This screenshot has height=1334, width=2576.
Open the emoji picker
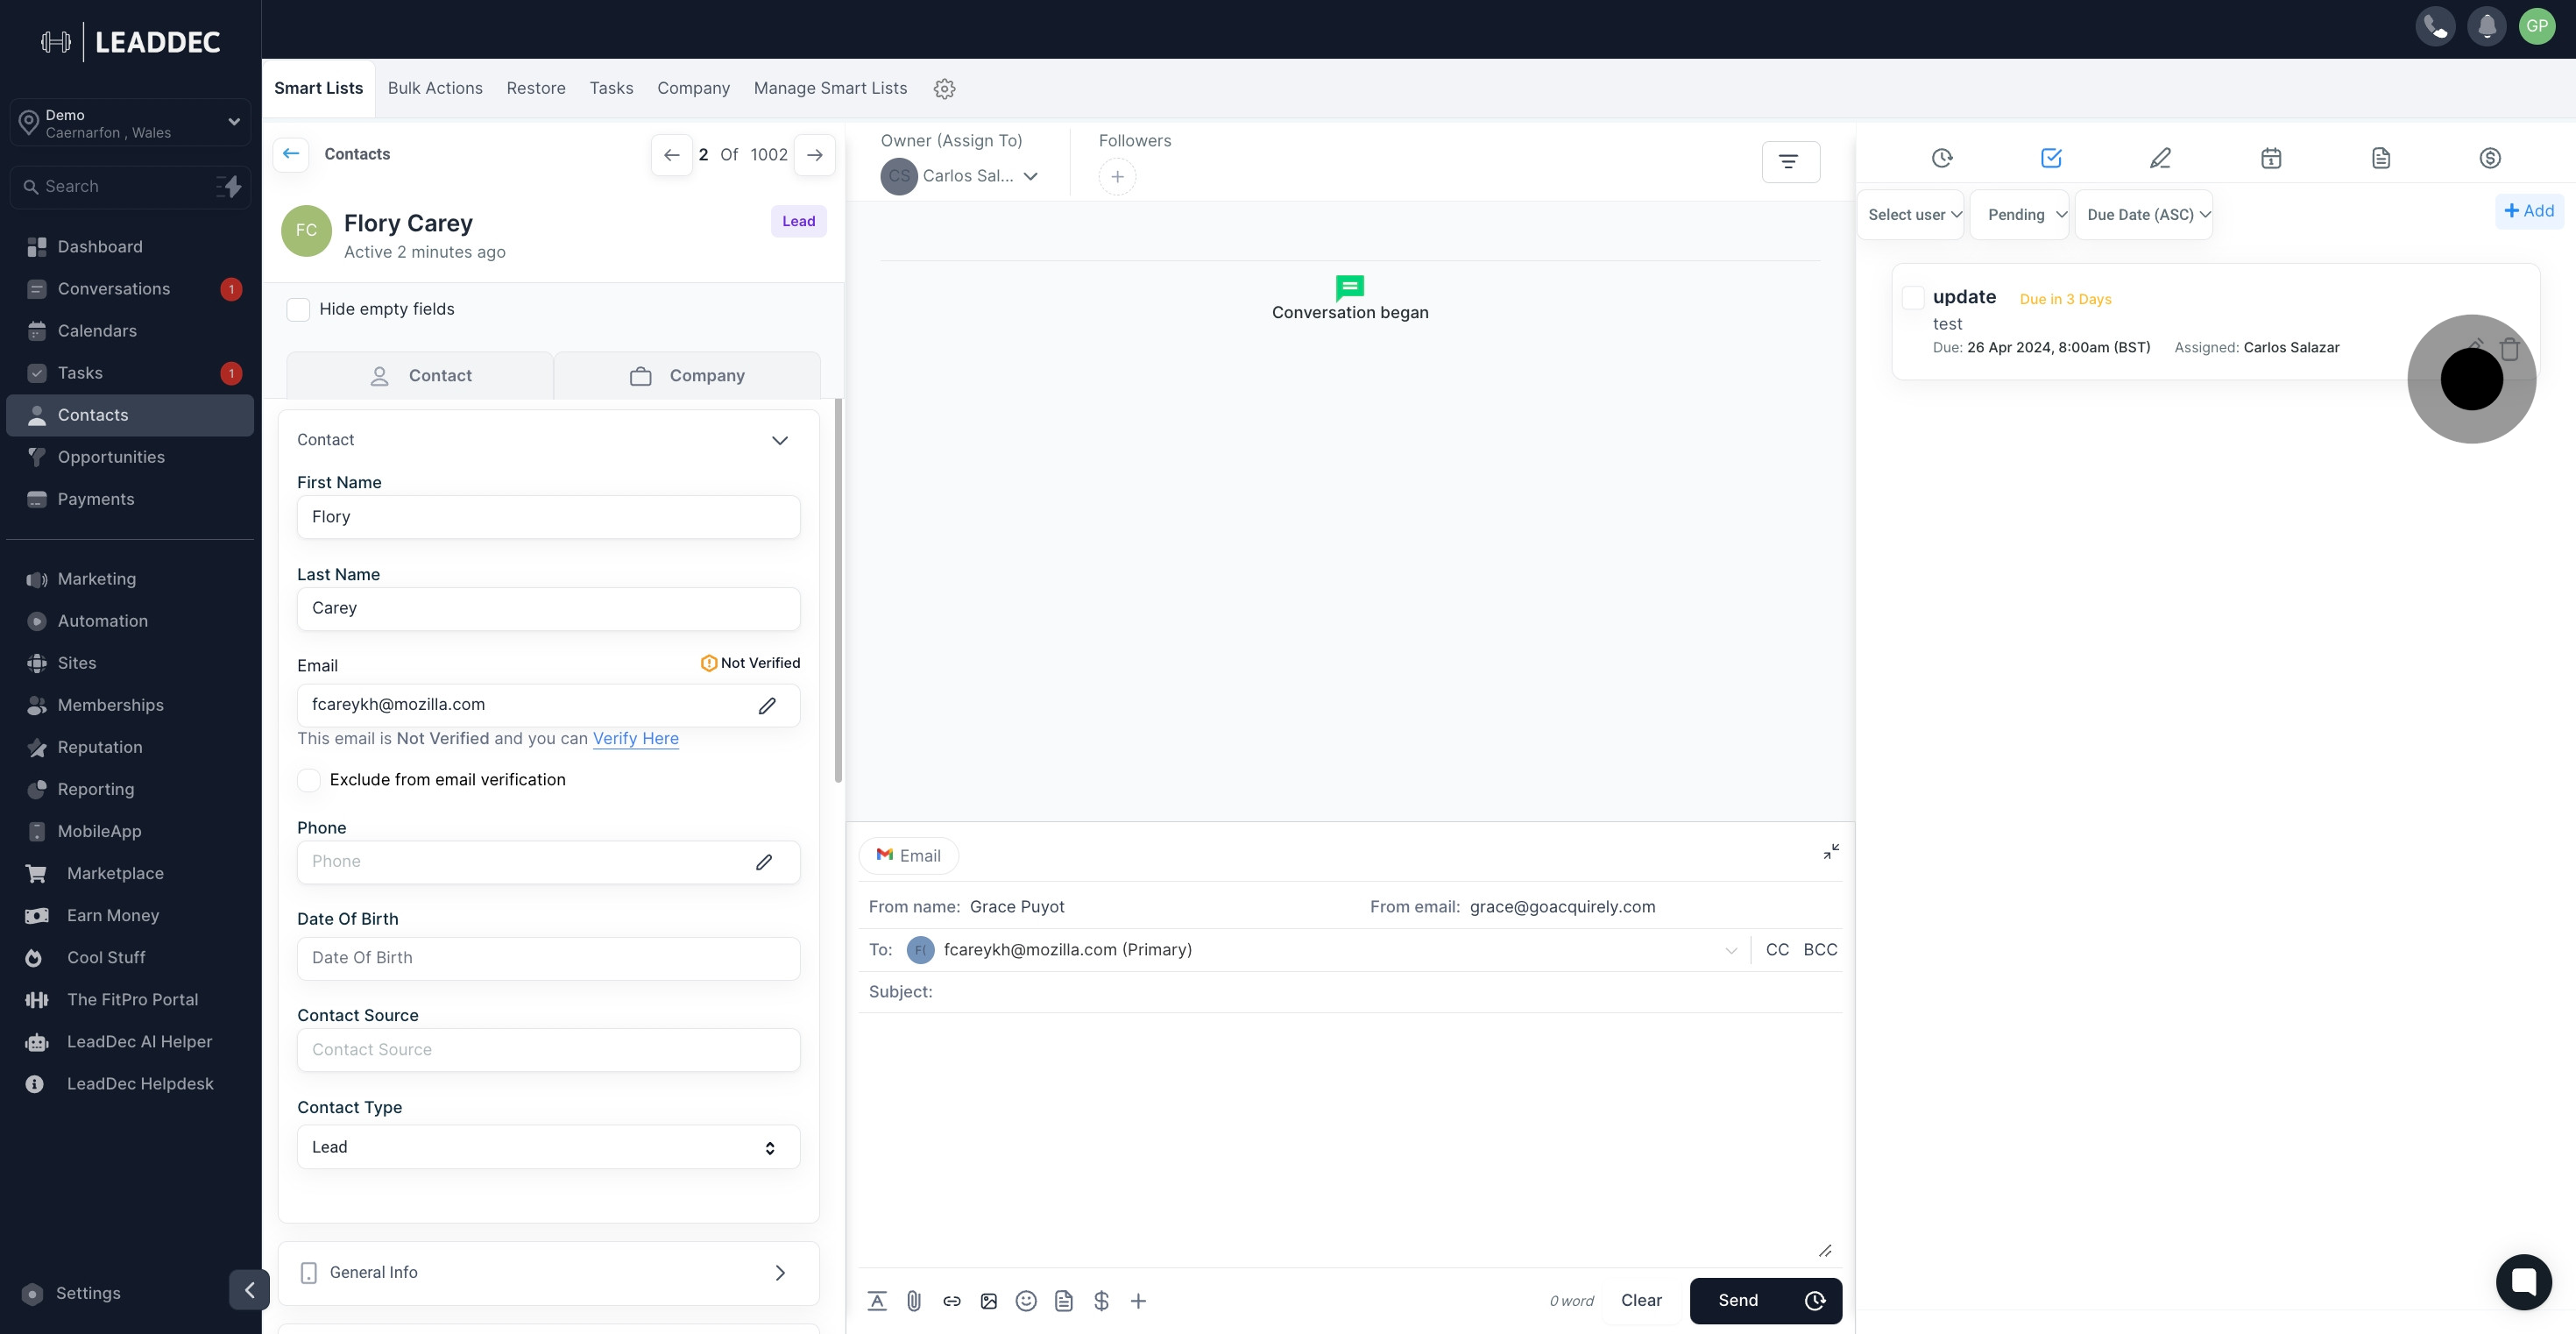[x=1026, y=1300]
